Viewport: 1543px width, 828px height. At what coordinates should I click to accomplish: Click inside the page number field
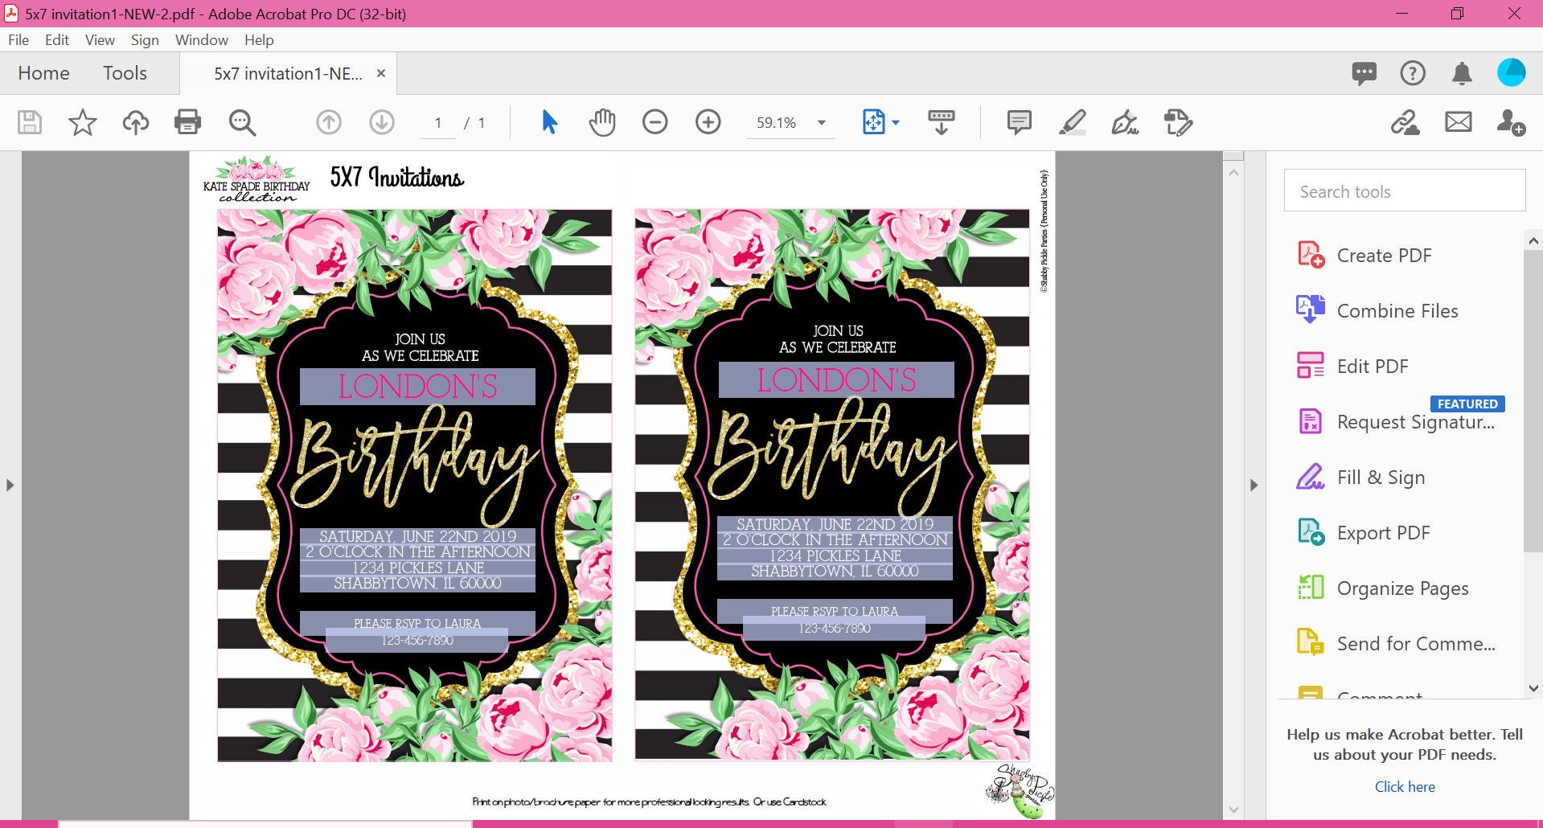(437, 122)
